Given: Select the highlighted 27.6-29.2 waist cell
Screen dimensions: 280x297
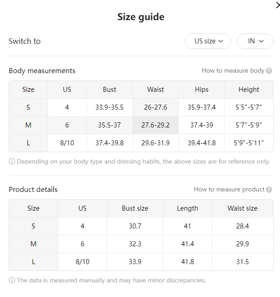Looking at the screenshot, I should (x=156, y=125).
